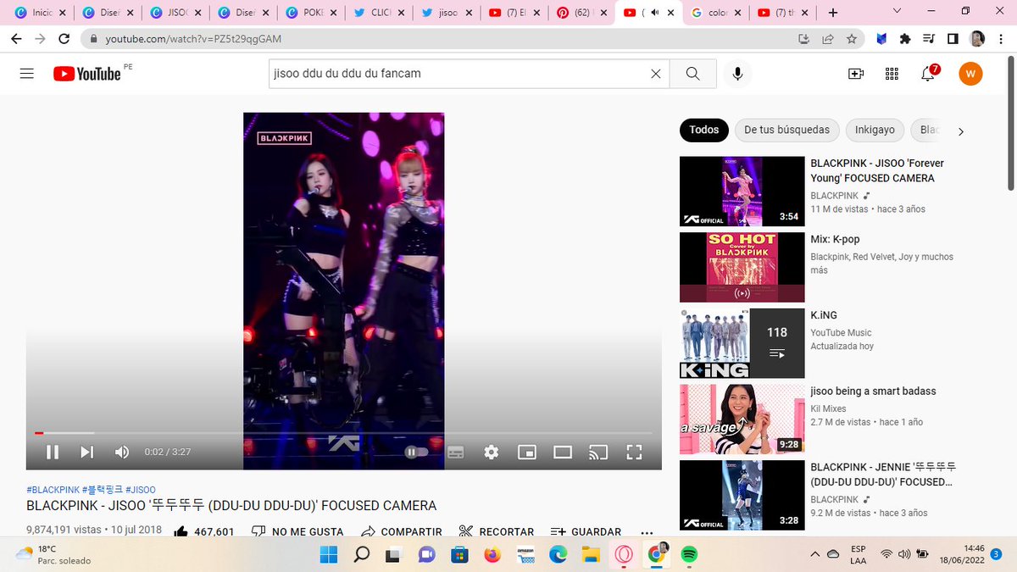Open the create video icon
This screenshot has height=572, width=1017.
tap(856, 74)
